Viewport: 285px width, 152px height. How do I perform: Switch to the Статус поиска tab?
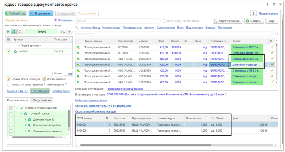coord(42,100)
